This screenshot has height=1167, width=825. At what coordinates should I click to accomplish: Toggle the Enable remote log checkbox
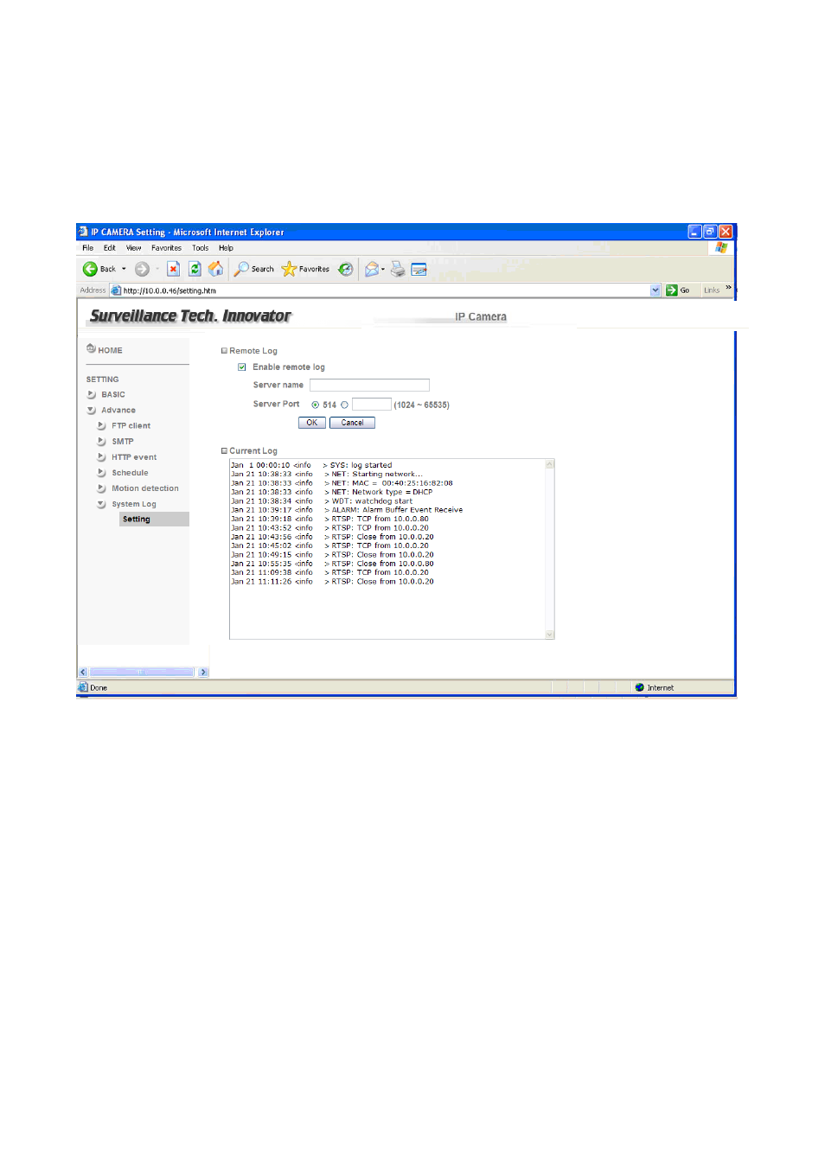coord(242,367)
